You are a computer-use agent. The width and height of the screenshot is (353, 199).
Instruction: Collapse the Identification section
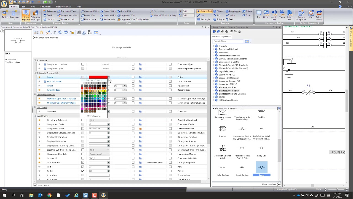click(35, 116)
